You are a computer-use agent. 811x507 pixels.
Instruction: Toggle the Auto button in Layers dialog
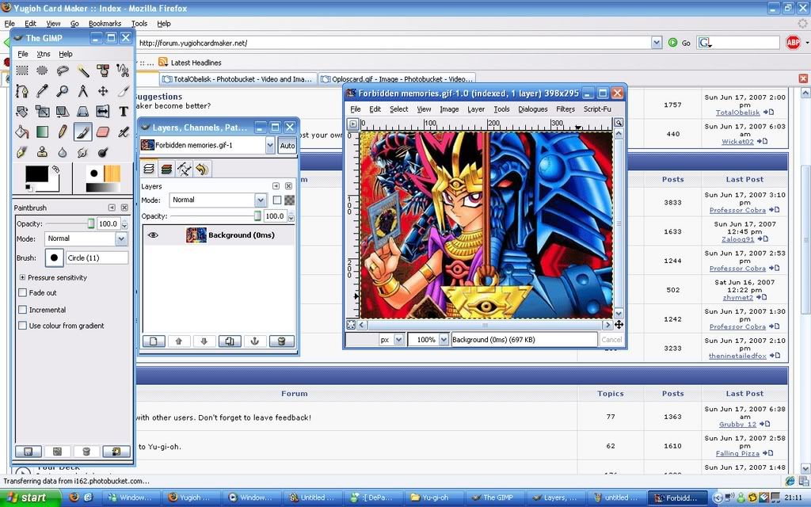tap(287, 146)
